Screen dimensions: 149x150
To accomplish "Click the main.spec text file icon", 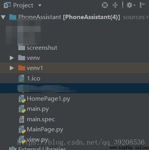I will [x=22, y=119].
